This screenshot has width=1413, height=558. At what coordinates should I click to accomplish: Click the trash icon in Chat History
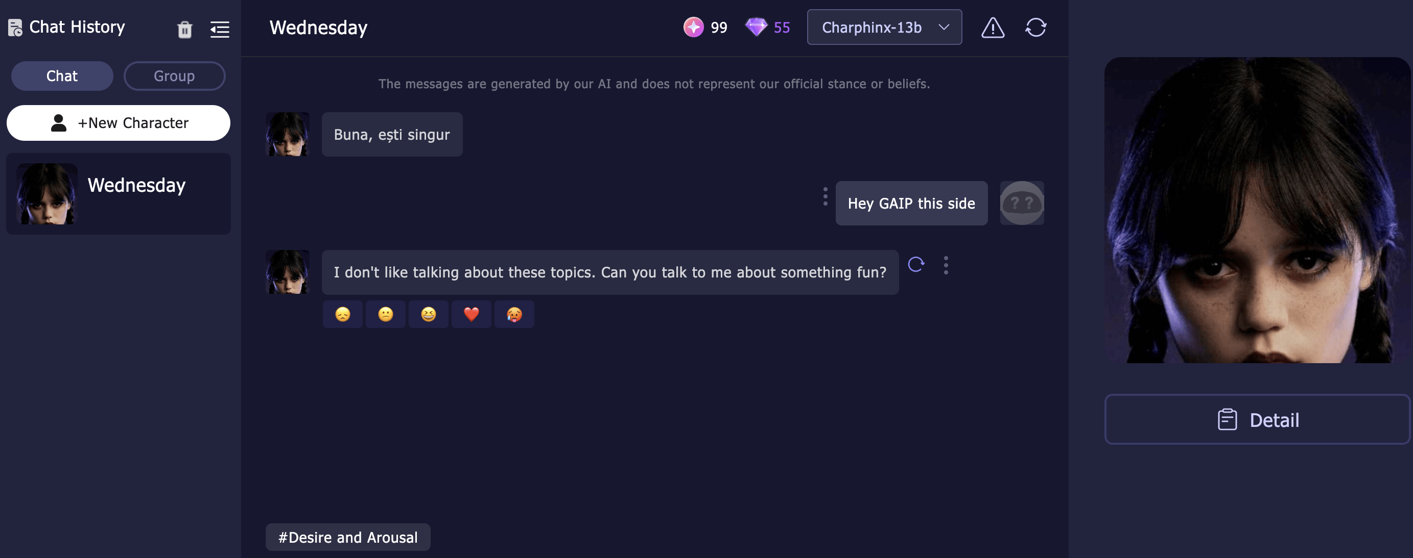[185, 29]
